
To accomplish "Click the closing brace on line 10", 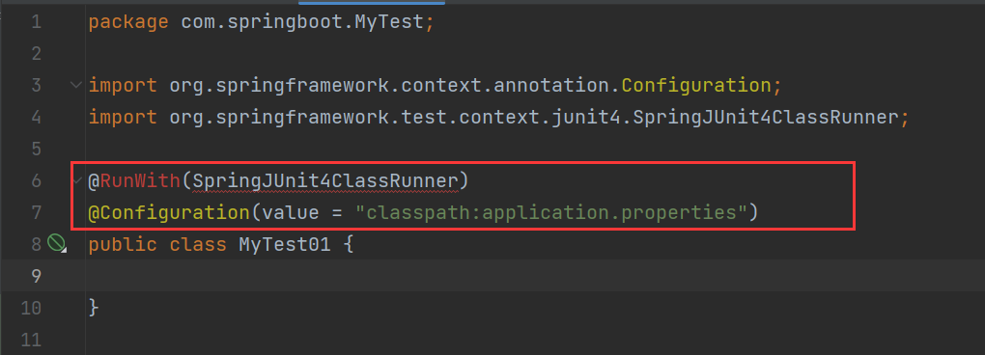I will (x=94, y=308).
